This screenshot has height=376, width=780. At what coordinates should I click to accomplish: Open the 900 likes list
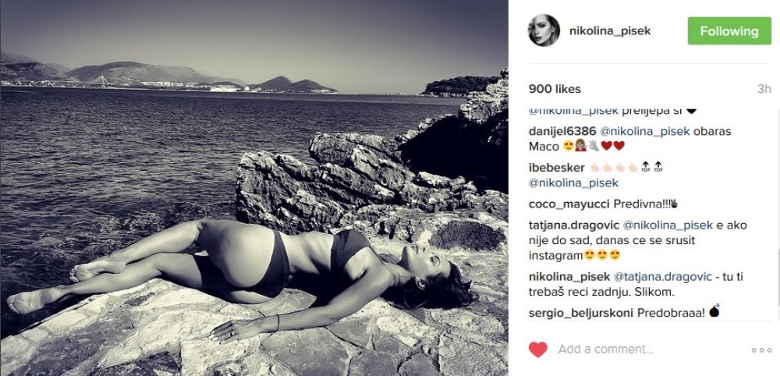coord(555,89)
